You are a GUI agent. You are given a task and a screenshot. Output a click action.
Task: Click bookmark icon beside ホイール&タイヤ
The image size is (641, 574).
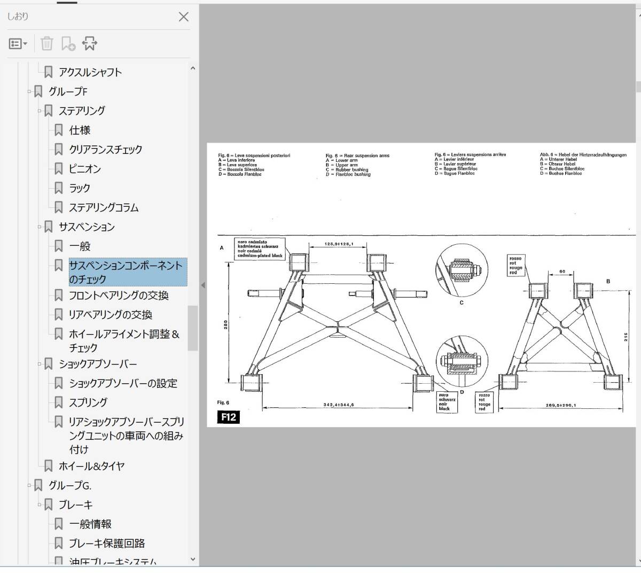(x=49, y=466)
